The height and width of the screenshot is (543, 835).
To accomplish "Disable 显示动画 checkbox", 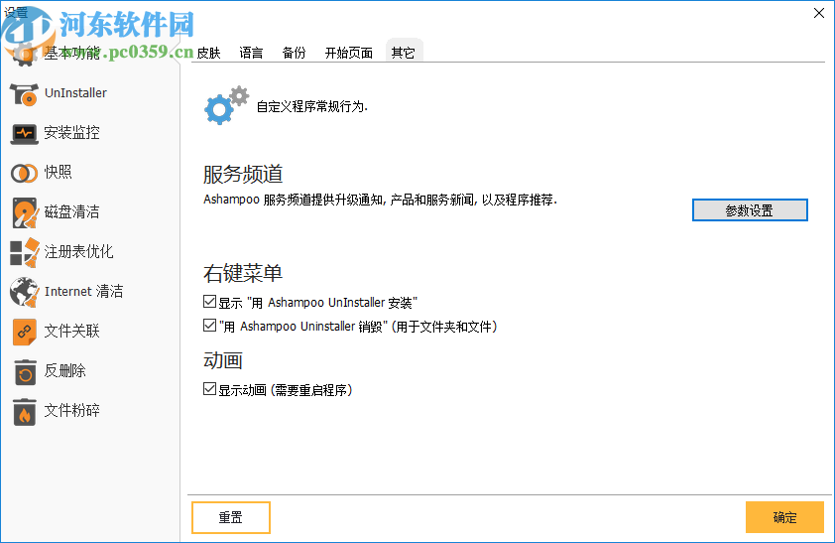I will (x=209, y=389).
